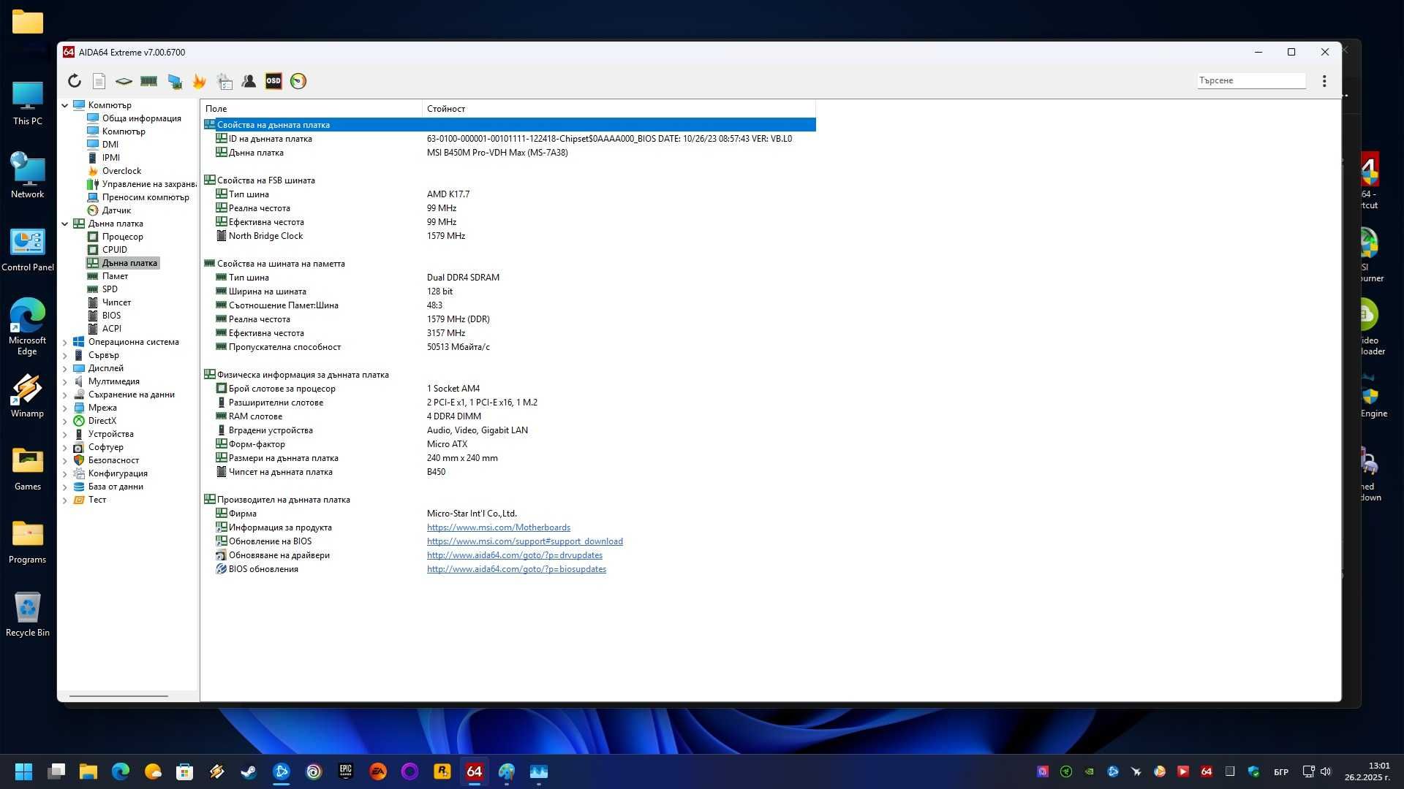Click the Поле column header
Screen dimensions: 1404x789
312,109
